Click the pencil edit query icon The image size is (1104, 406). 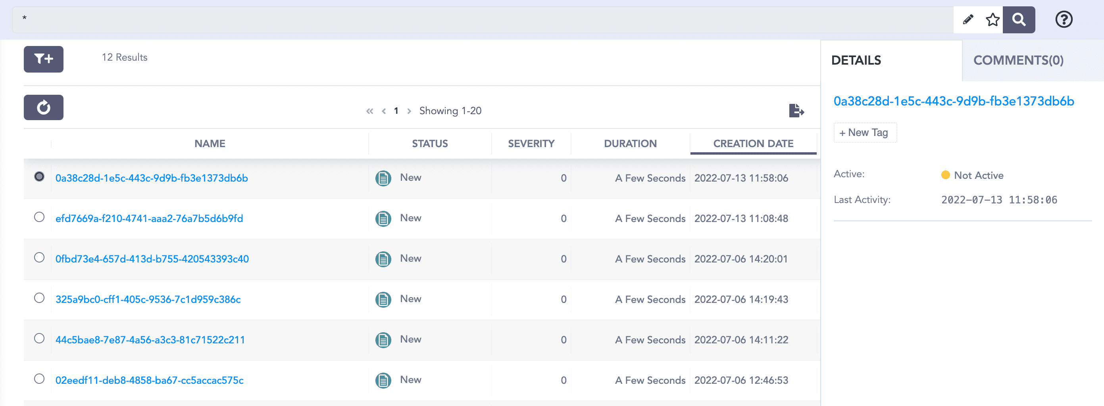coord(968,20)
